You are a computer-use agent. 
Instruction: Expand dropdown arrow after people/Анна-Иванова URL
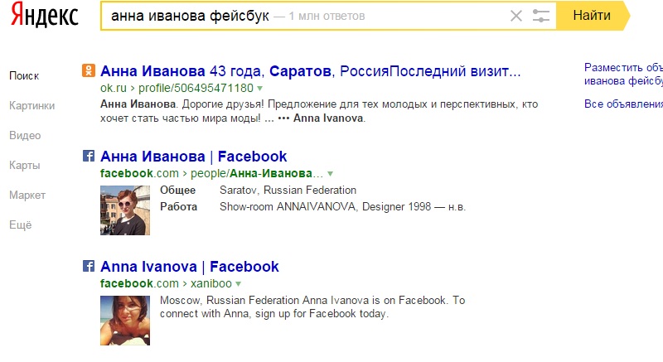(330, 174)
